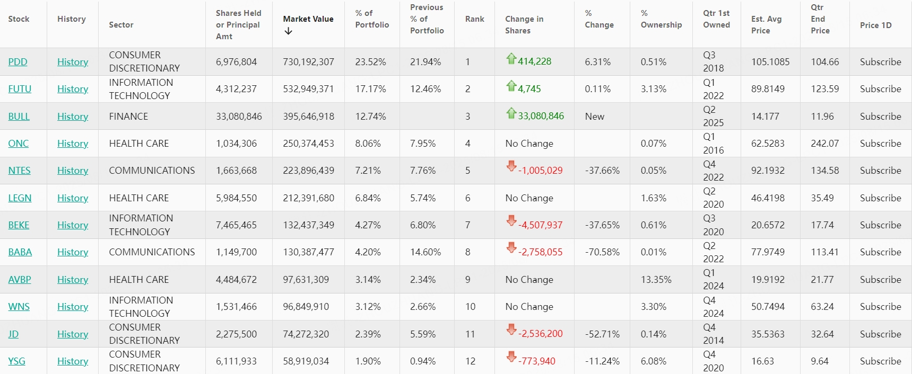Click the red down arrow in YSG row
Image resolution: width=912 pixels, height=374 pixels.
point(511,358)
